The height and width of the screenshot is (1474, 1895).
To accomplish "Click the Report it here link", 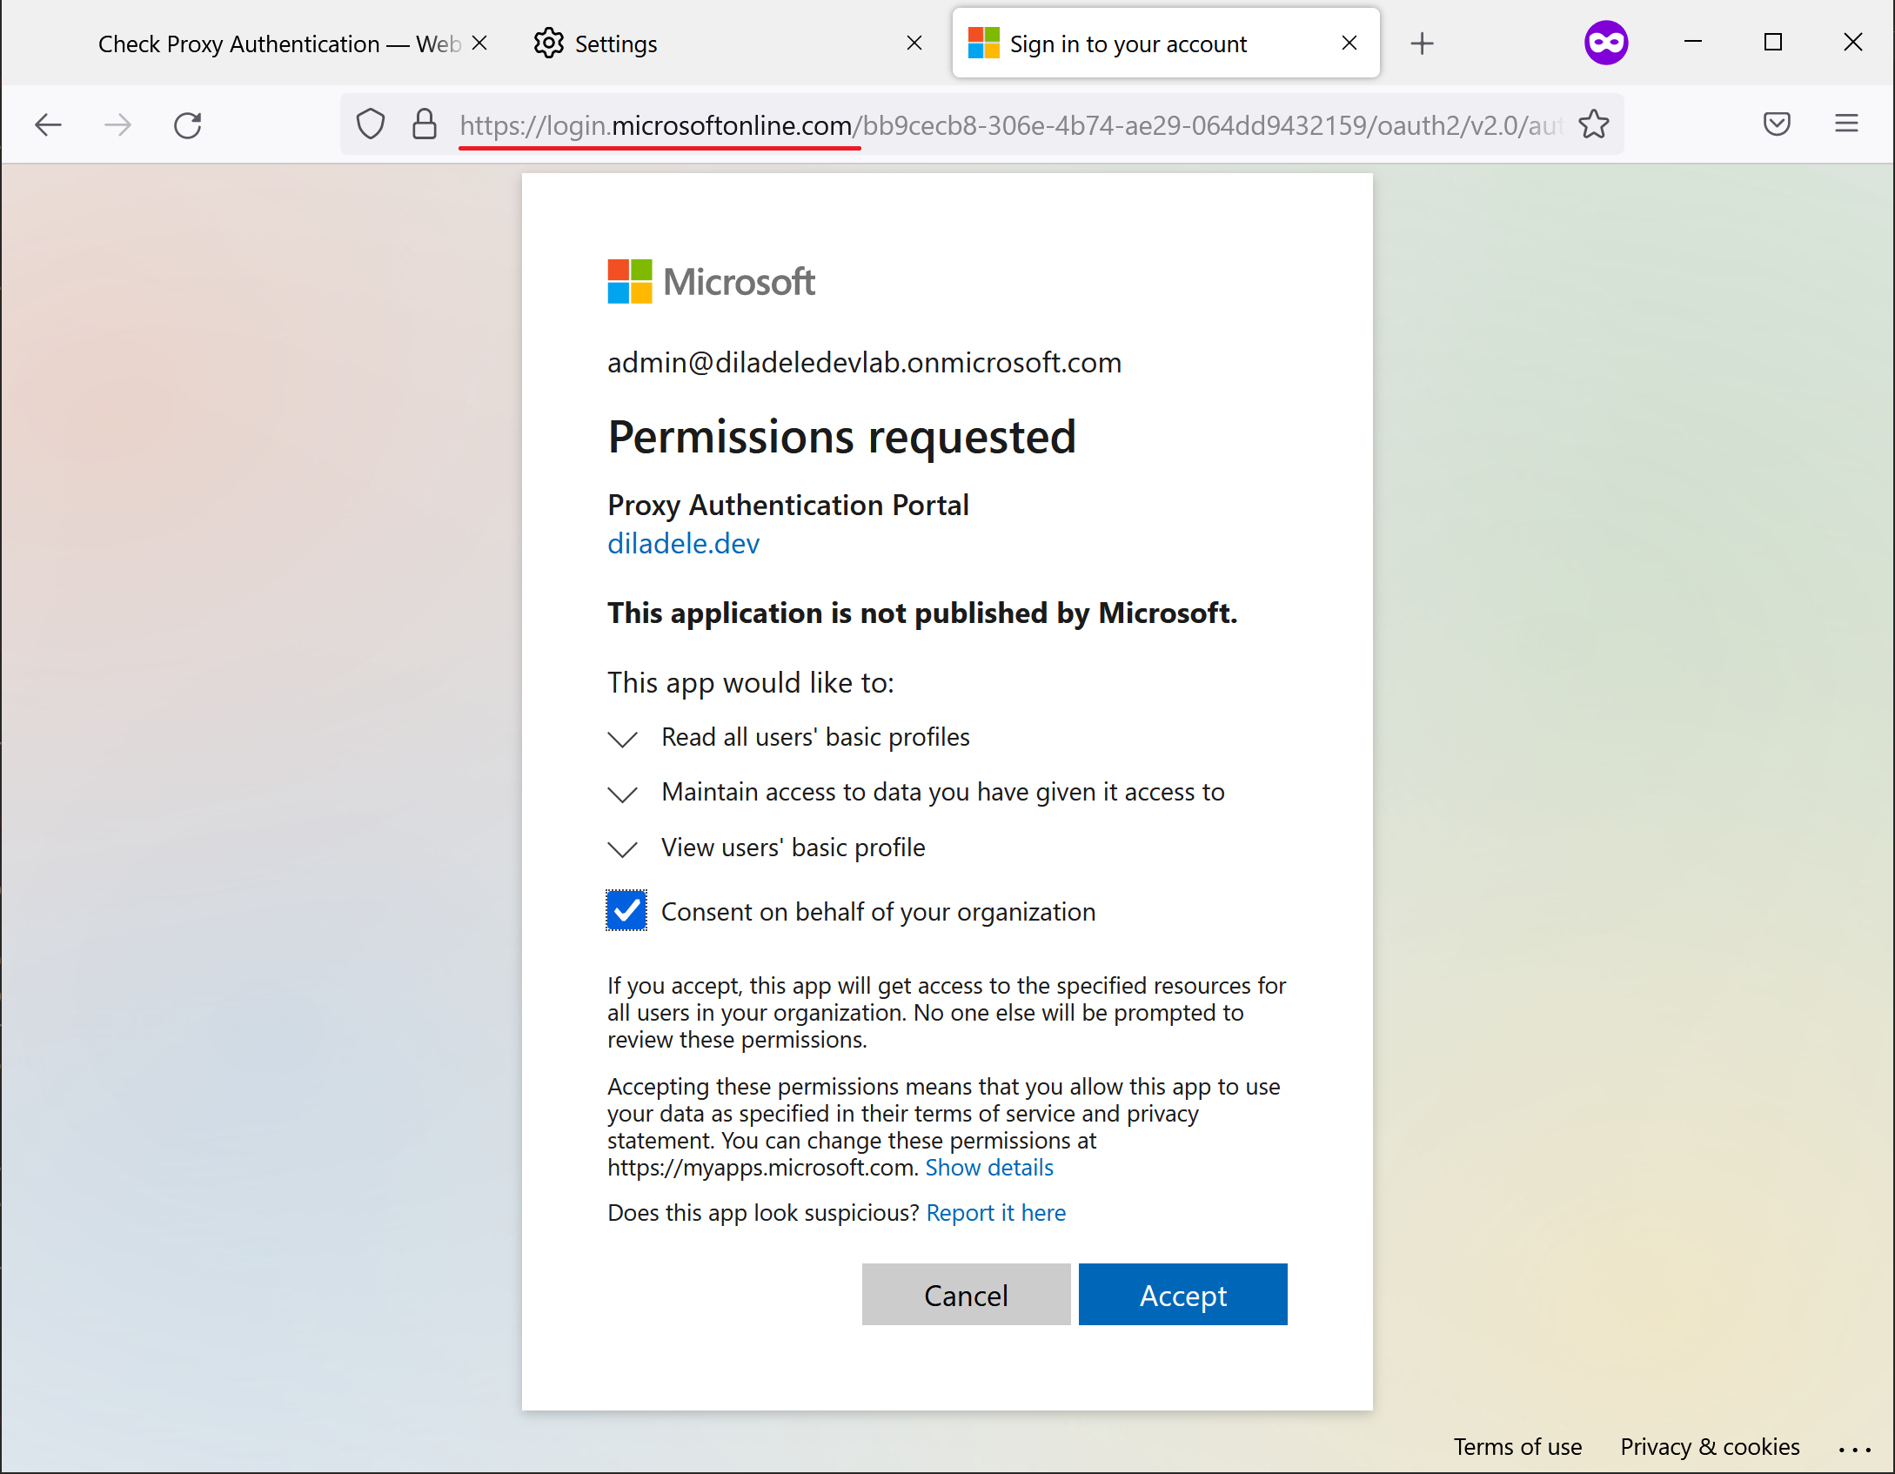I will pos(996,1213).
